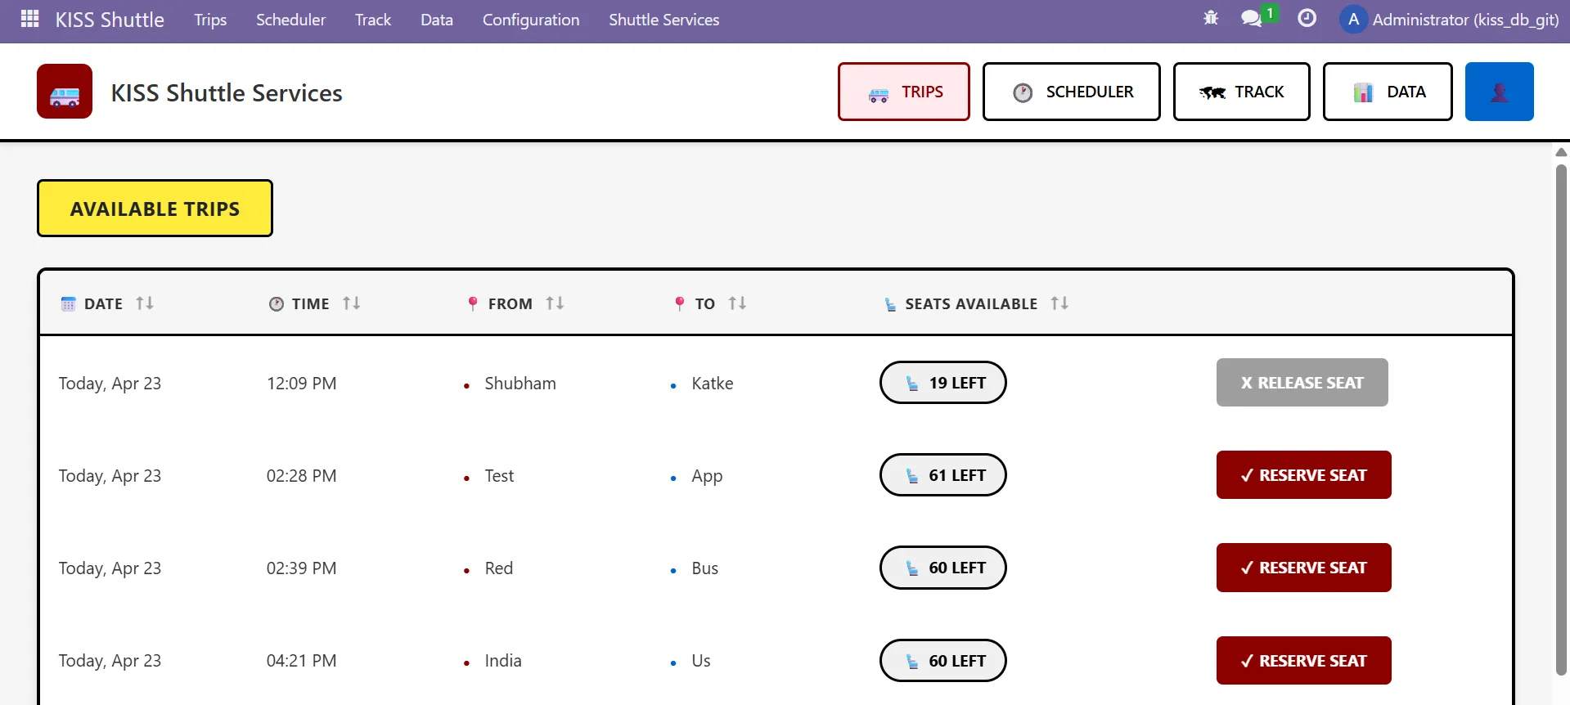This screenshot has width=1570, height=705.
Task: Open the Track menu
Action: [373, 20]
